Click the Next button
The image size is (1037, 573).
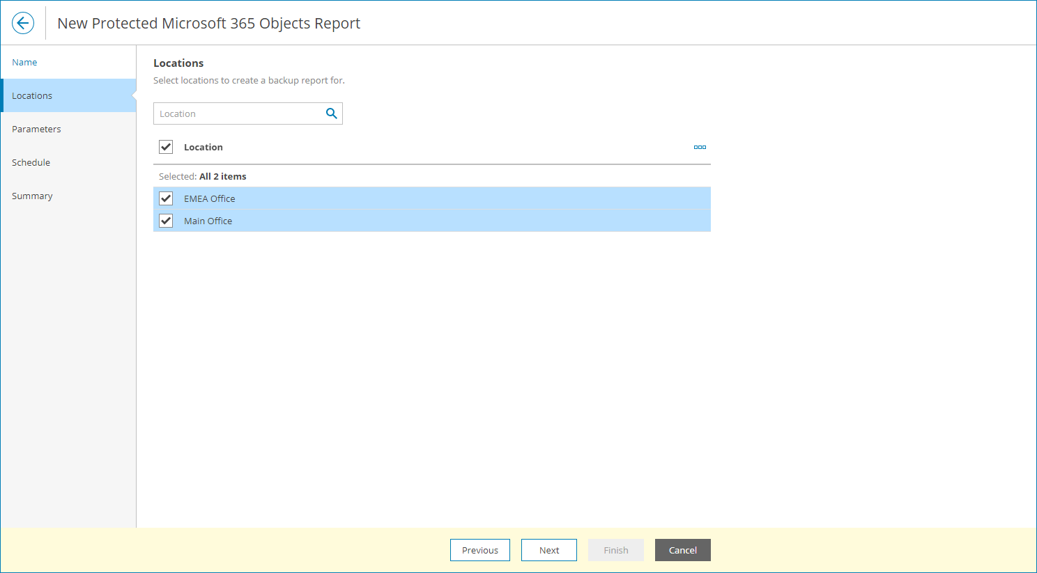click(549, 550)
